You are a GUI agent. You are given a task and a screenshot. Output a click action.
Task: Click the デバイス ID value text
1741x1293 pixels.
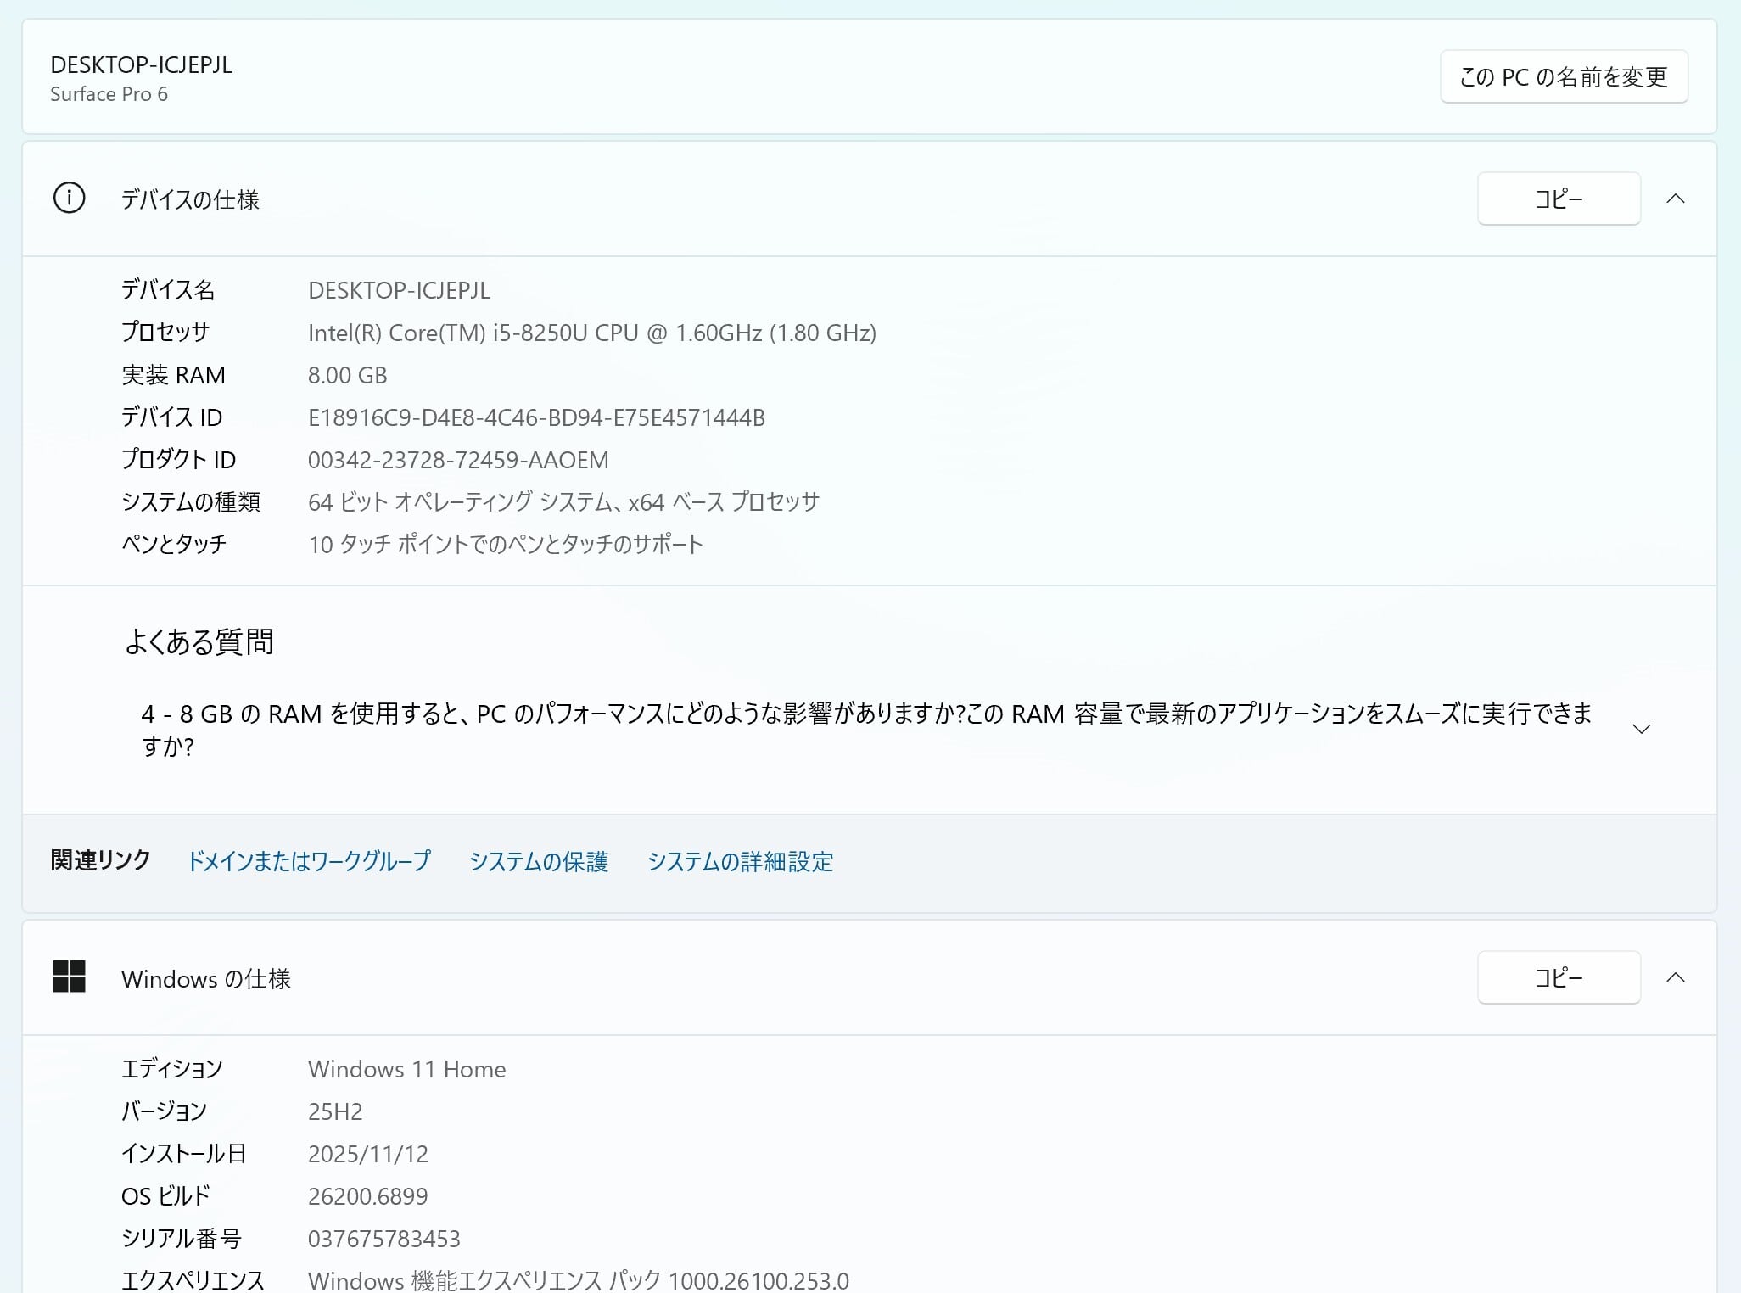(x=536, y=417)
